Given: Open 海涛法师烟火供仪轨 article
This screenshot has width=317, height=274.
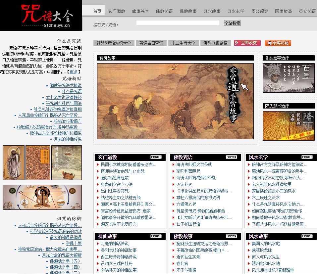Looking at the screenshot, I should point(194,164).
